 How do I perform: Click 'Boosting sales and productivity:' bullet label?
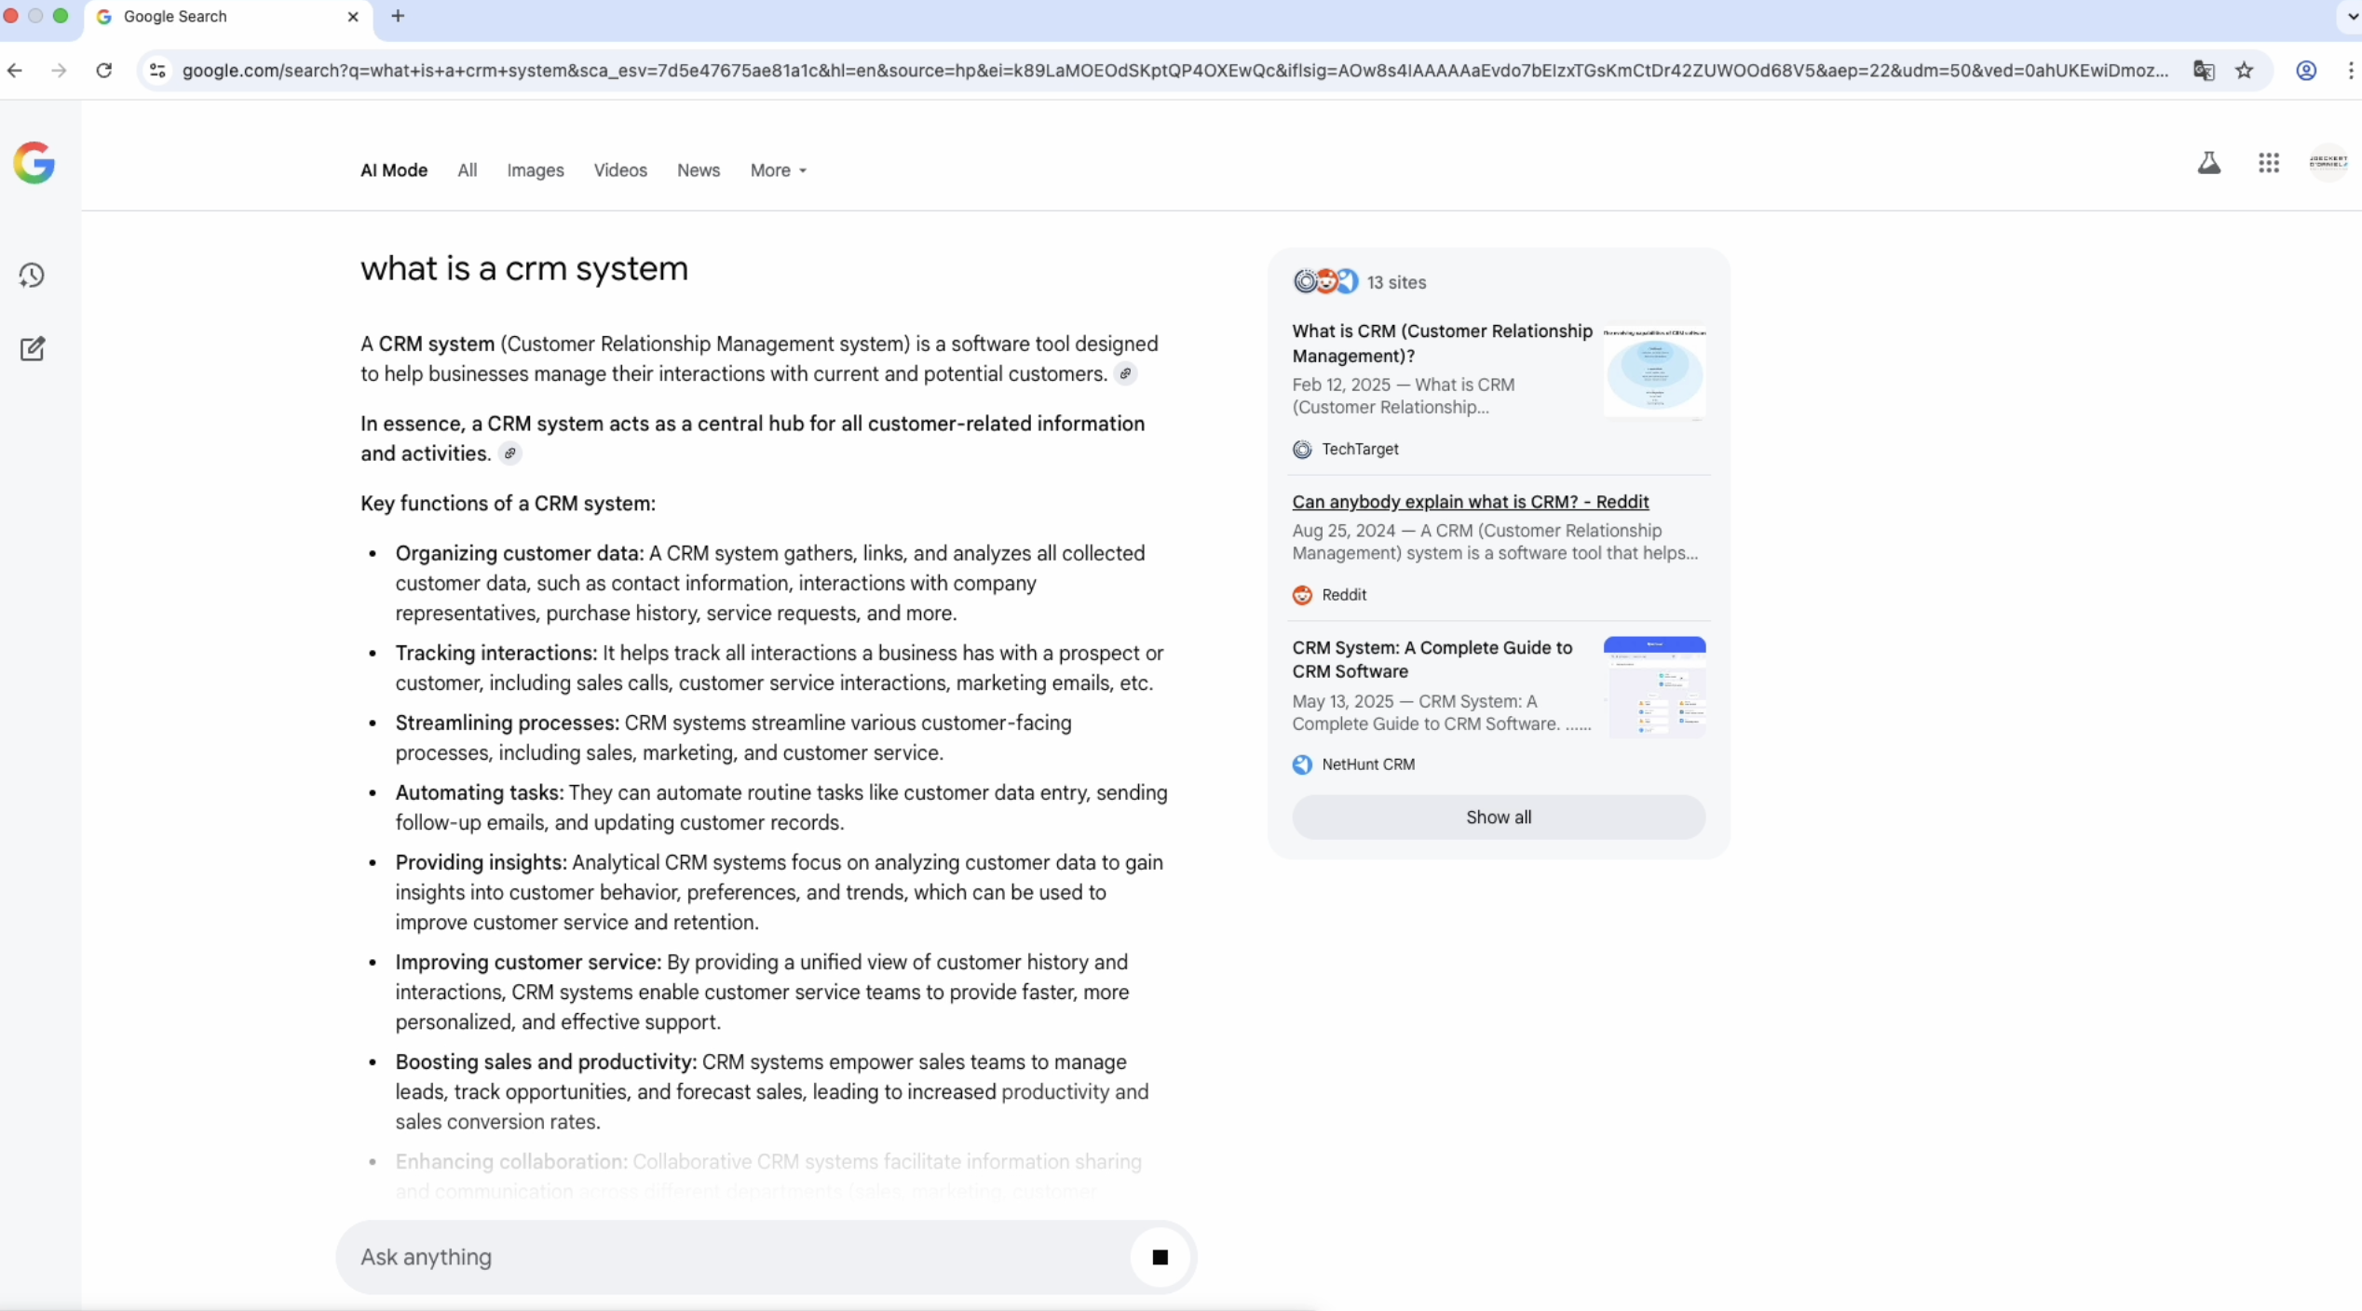point(546,1062)
